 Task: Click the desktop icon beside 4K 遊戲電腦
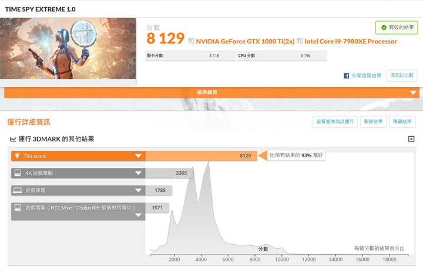[18, 173]
